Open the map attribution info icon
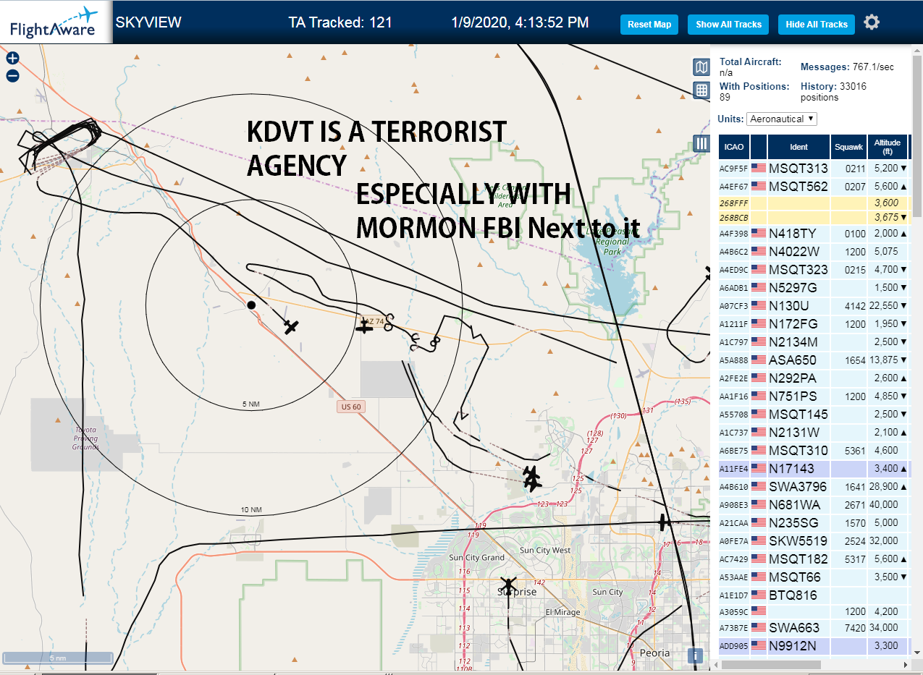This screenshot has height=675, width=923. point(695,655)
